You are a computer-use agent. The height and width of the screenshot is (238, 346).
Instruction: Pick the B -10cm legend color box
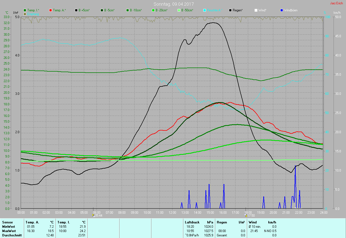coord(128,10)
